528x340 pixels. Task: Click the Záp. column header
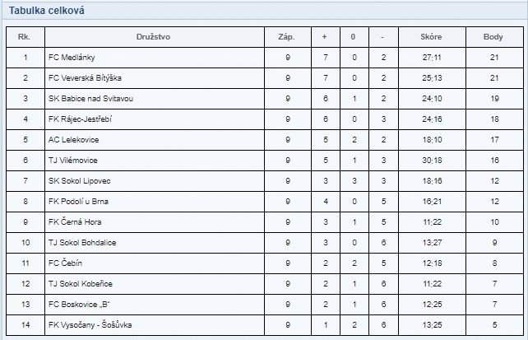tap(286, 37)
